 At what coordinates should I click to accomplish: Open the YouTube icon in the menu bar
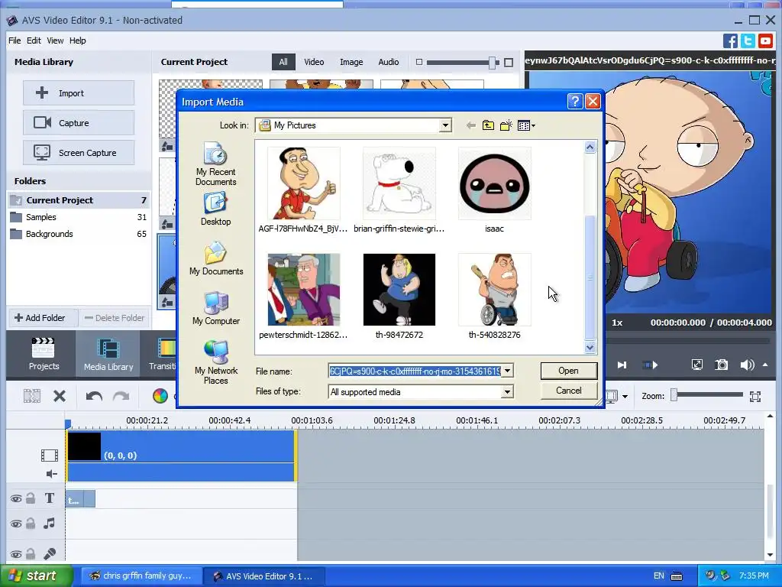click(765, 41)
